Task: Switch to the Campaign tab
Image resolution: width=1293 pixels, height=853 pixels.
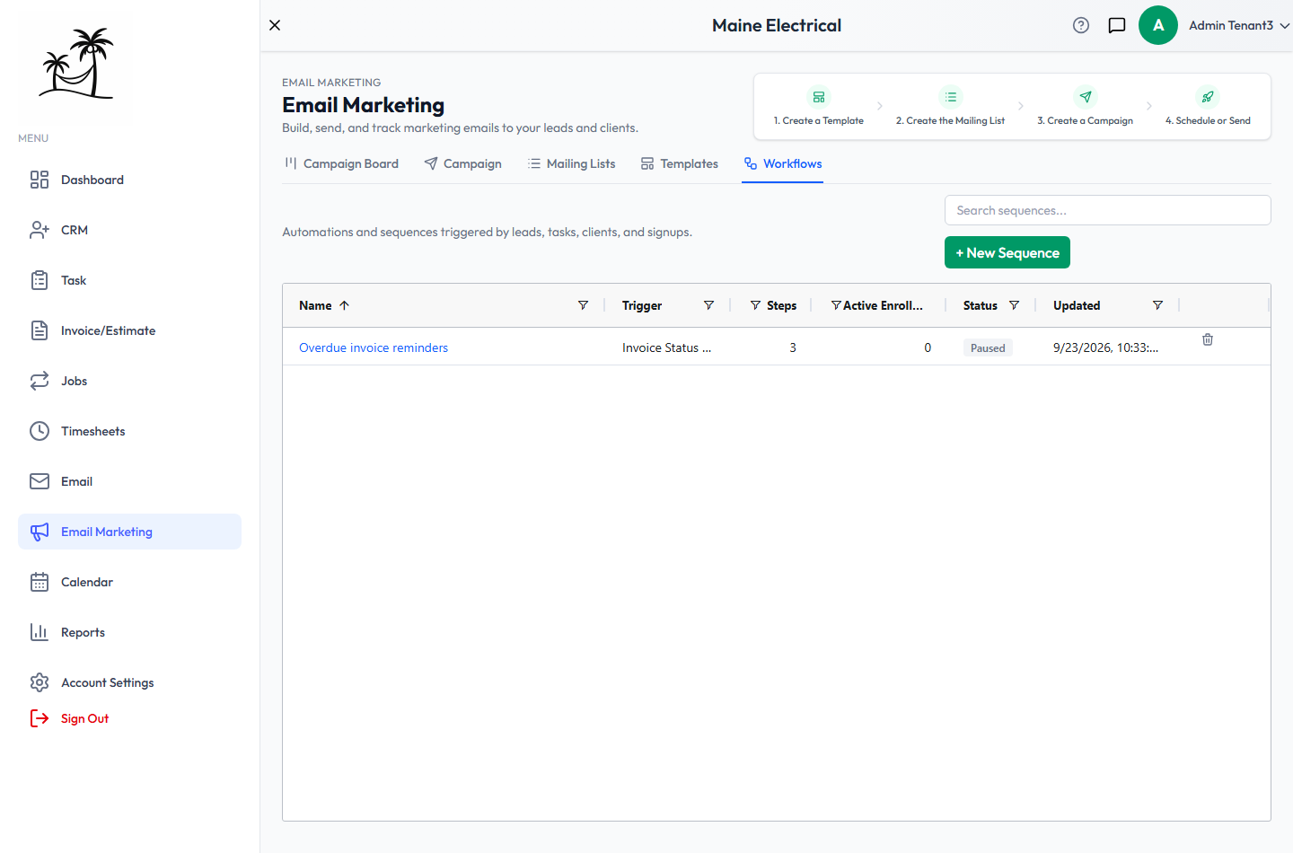Action: pyautogui.click(x=463, y=163)
